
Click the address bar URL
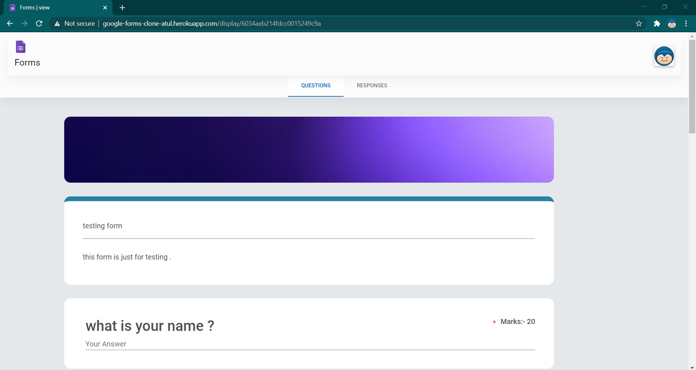(x=212, y=24)
